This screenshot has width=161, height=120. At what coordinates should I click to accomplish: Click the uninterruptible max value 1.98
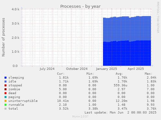(151, 101)
